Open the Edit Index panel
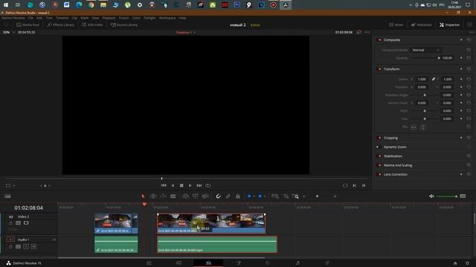476x267 pixels. pyautogui.click(x=92, y=24)
